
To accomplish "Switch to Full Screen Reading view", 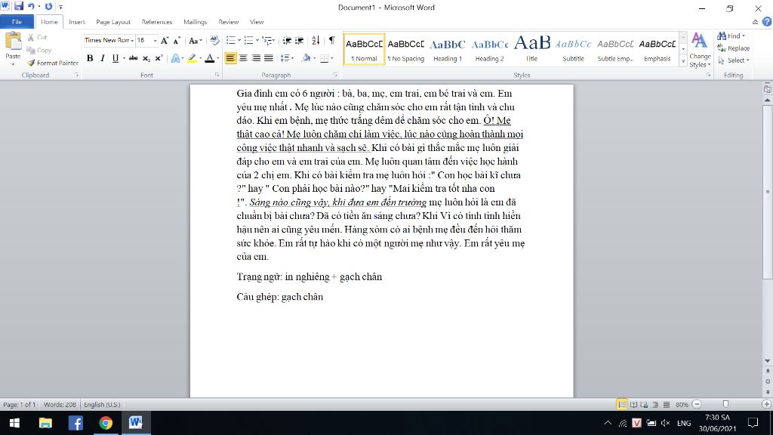I will tap(633, 405).
